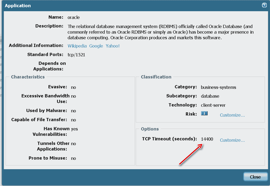Click the Classification section heading
Image resolution: width=270 pixels, height=186 pixels.
156,77
